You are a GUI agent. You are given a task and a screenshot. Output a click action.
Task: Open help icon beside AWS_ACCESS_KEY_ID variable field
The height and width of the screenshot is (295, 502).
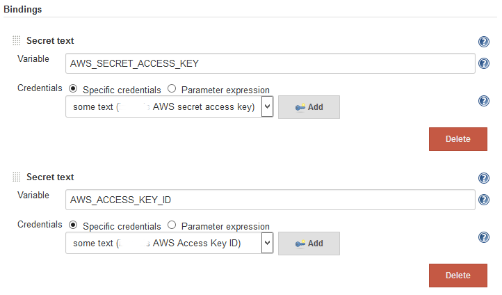[x=484, y=200]
